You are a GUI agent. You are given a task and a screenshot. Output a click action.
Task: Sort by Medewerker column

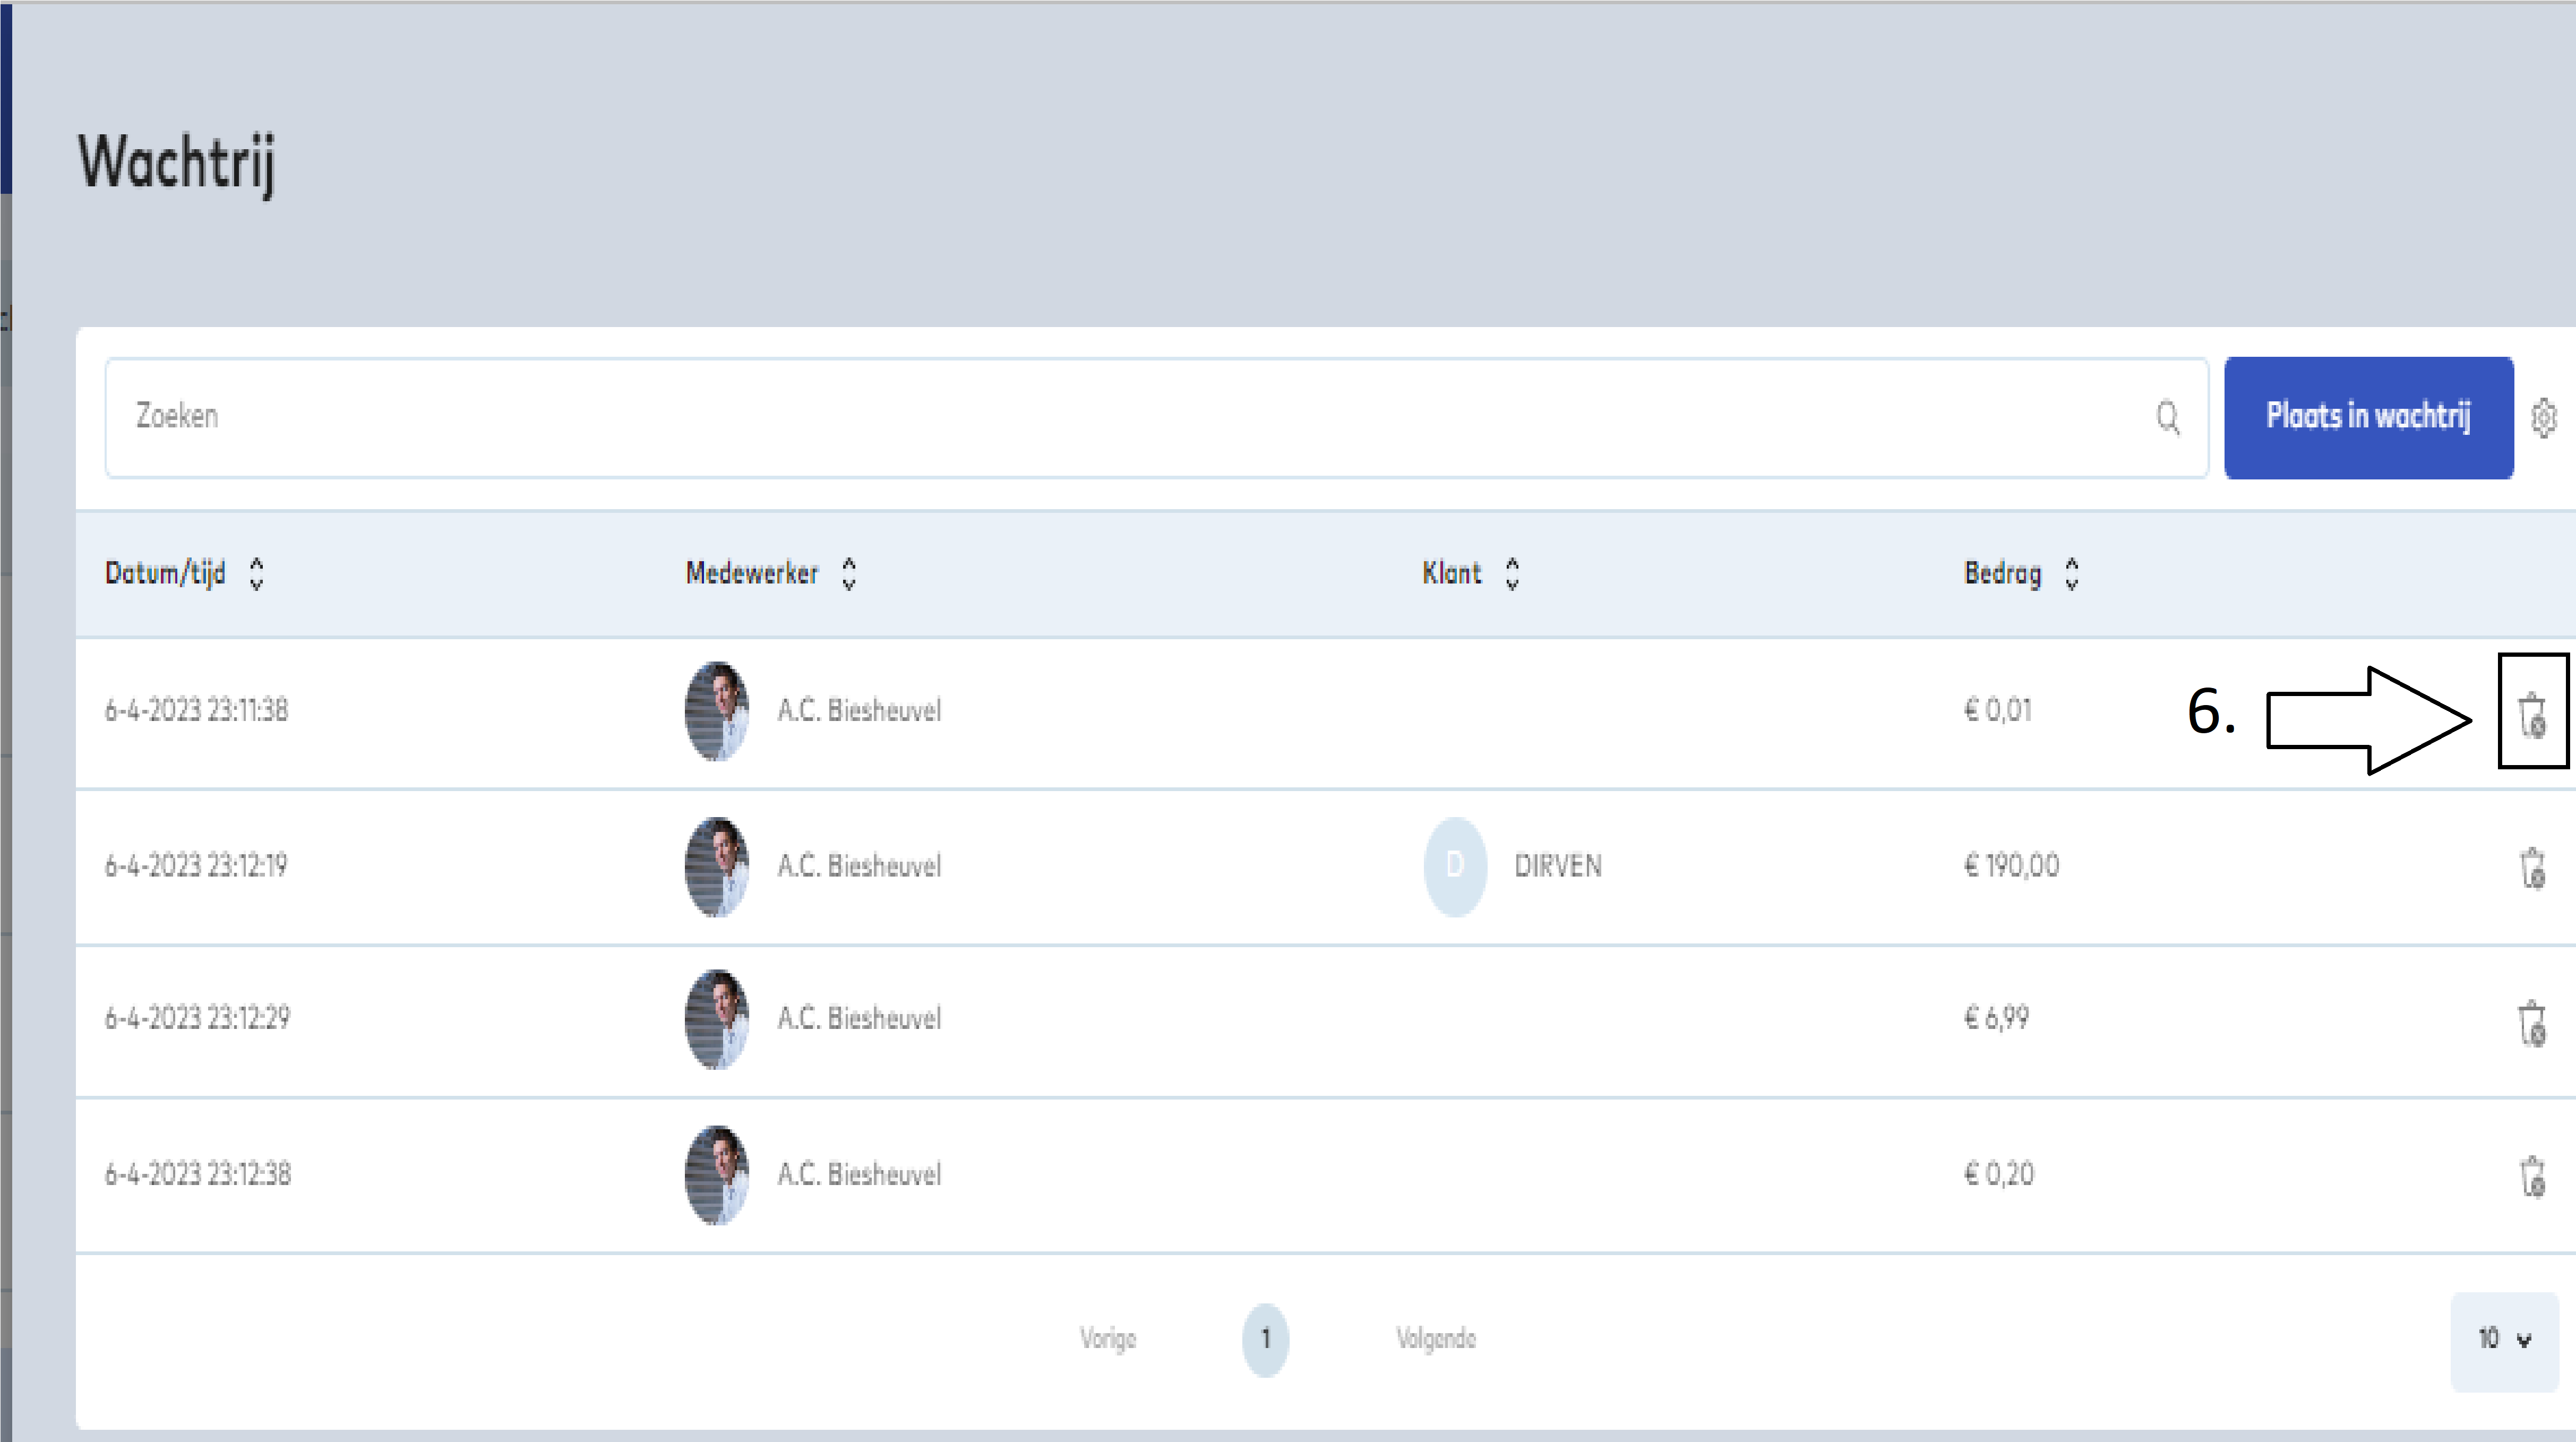849,573
